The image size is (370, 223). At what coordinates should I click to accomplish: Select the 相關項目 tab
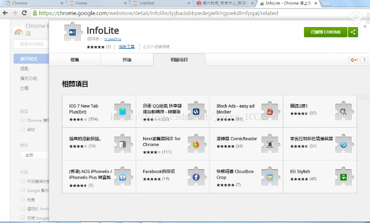179,60
